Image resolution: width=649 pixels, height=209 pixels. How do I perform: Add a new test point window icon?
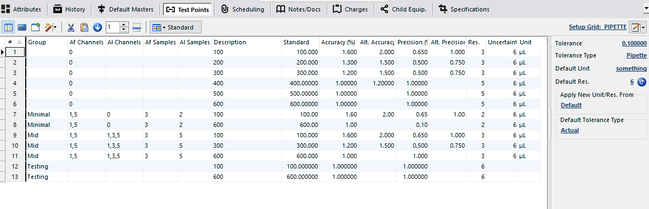[36, 28]
